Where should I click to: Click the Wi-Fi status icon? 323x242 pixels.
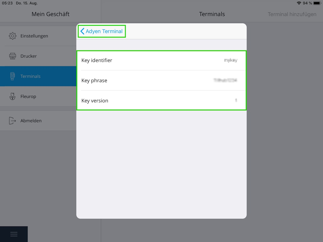click(x=299, y=3)
